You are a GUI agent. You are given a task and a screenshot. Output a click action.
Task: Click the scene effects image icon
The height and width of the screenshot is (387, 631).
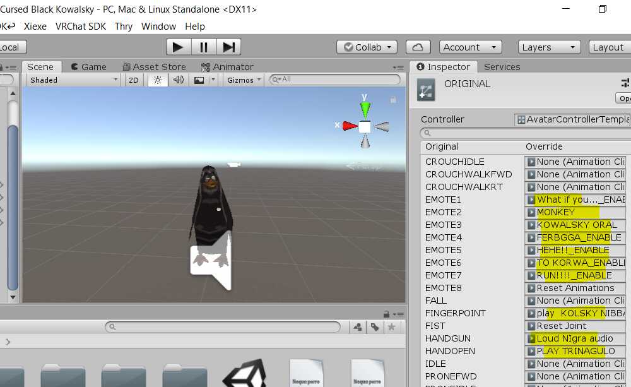[199, 80]
